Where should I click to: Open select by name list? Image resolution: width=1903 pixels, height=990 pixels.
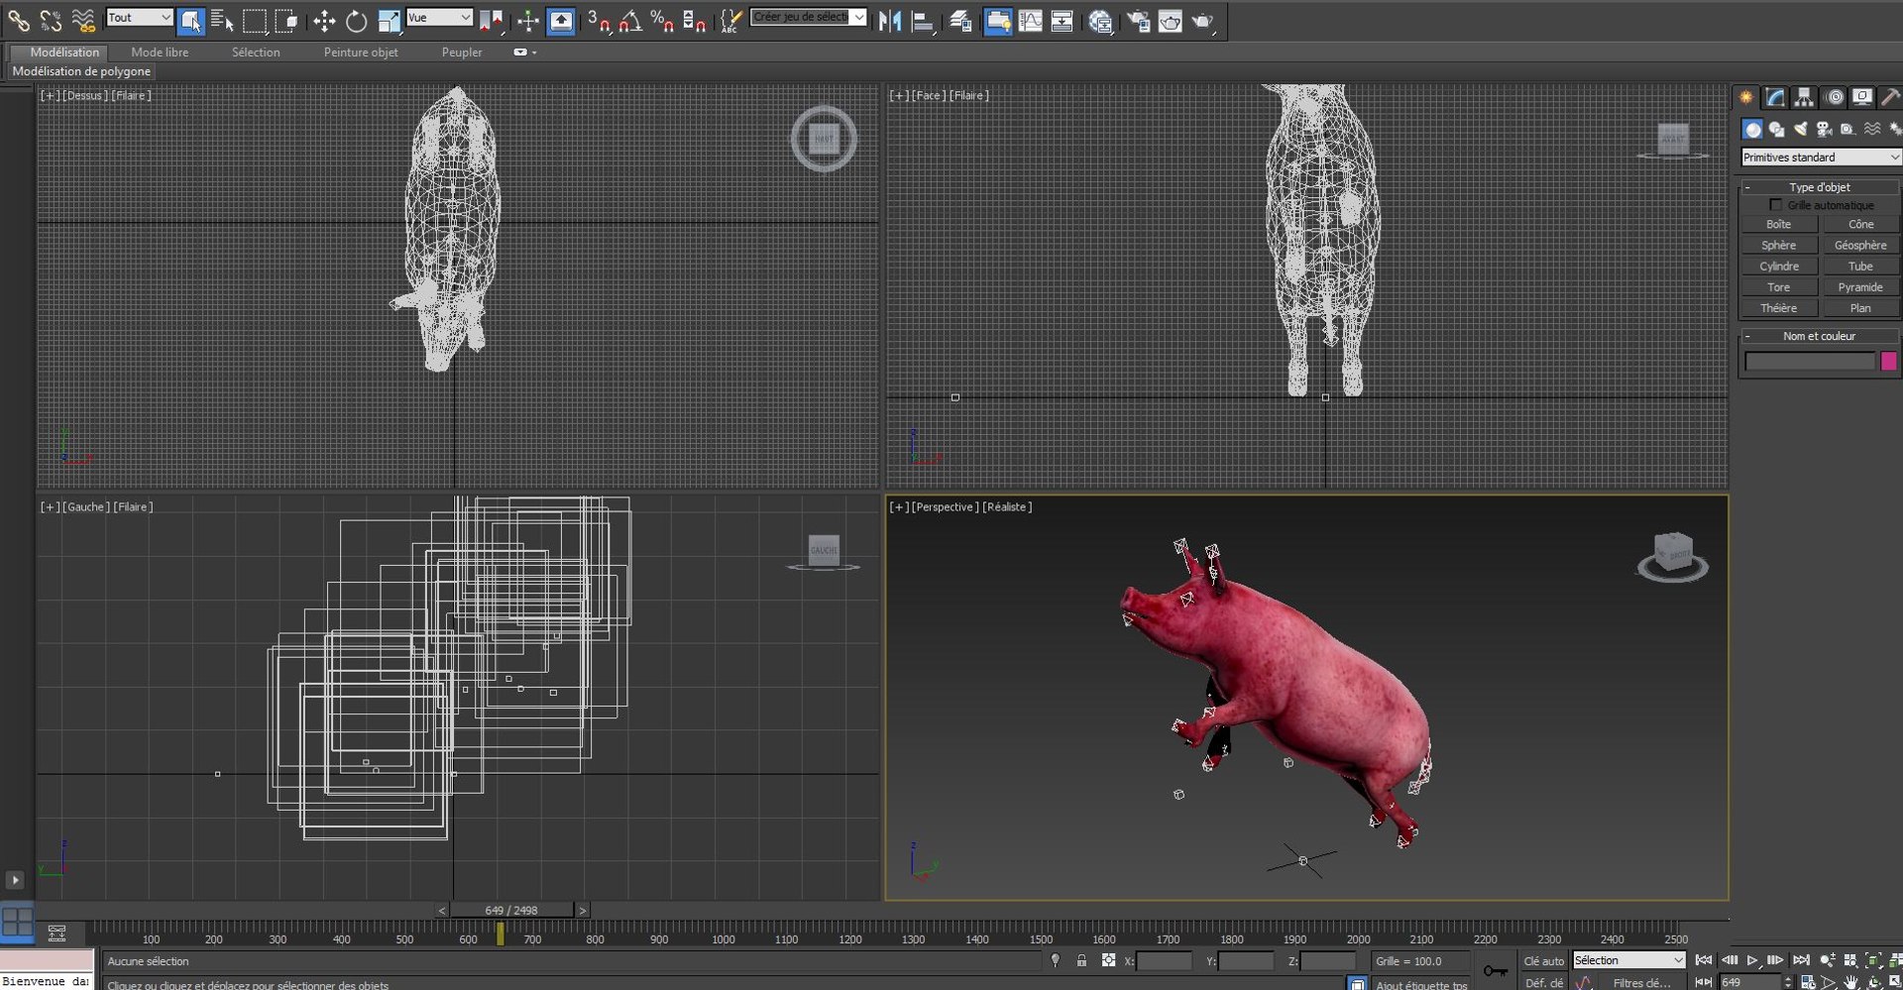tap(222, 20)
